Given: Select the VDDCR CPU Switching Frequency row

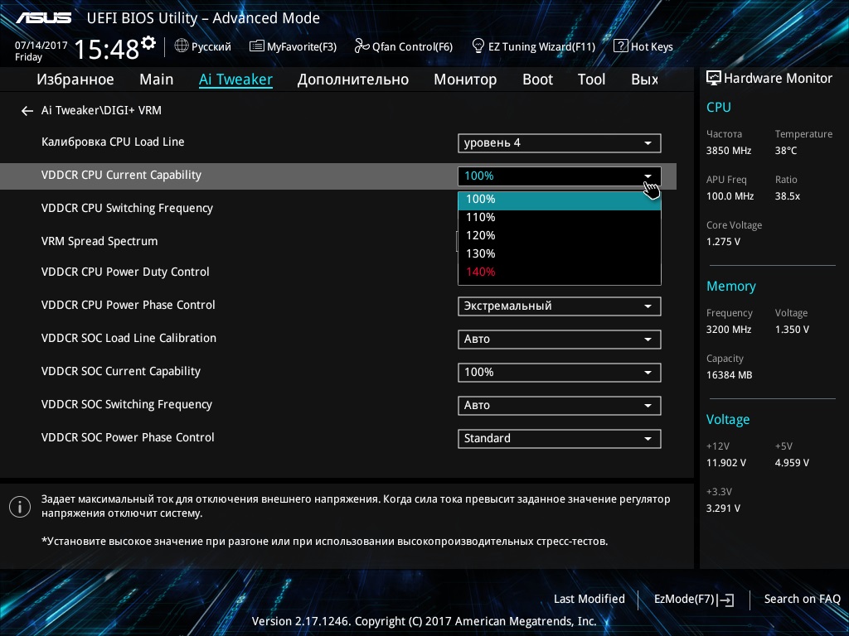Looking at the screenshot, I should click(127, 208).
